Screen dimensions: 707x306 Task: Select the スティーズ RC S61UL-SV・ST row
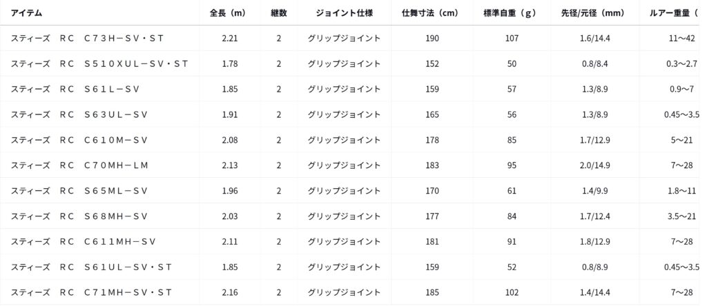91,267
